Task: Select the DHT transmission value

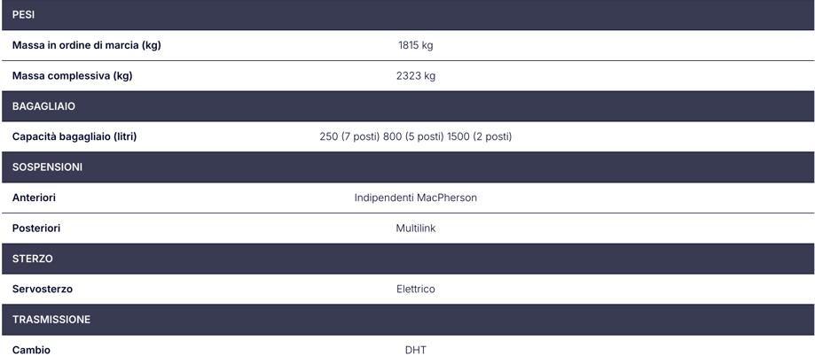Action: point(415,350)
